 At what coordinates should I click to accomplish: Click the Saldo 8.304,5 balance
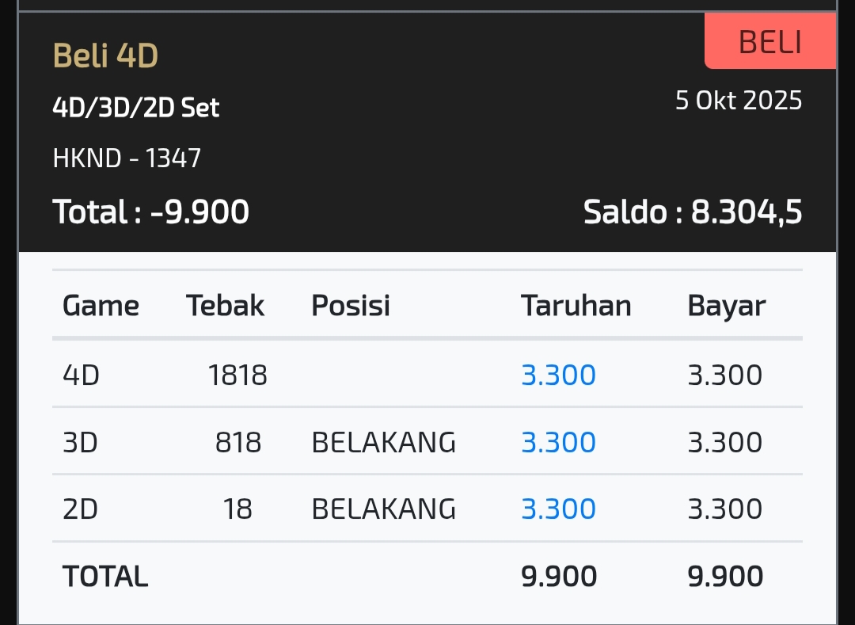pyautogui.click(x=692, y=212)
